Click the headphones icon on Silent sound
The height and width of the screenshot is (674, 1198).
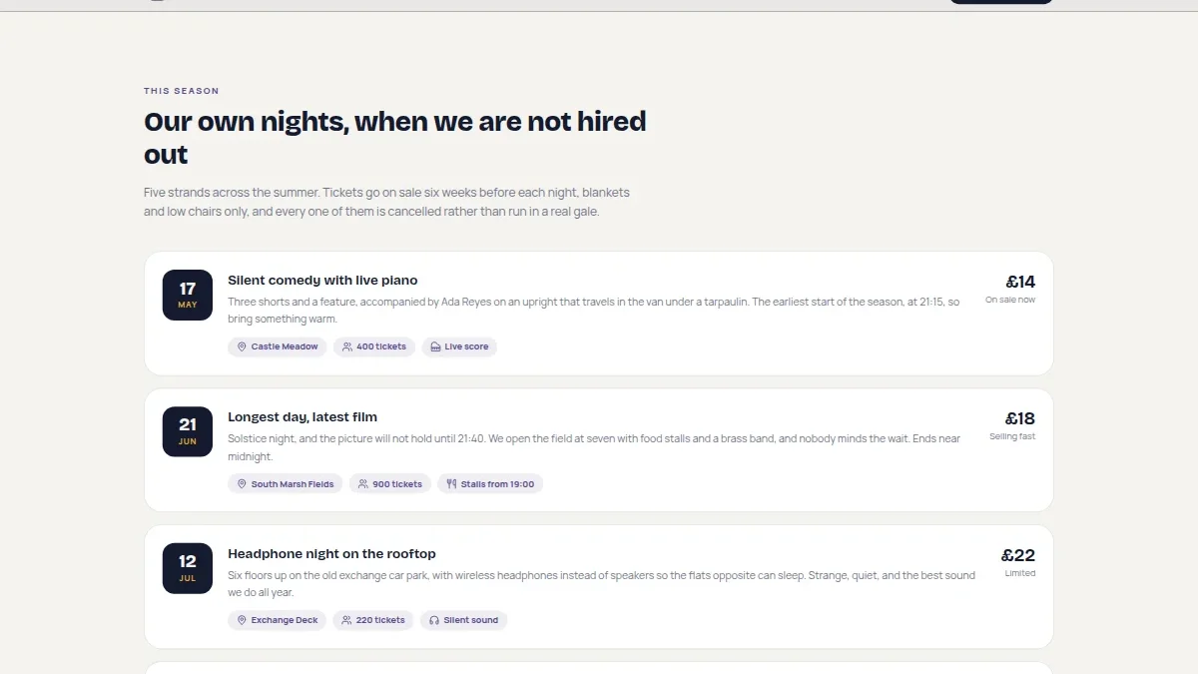pyautogui.click(x=434, y=620)
